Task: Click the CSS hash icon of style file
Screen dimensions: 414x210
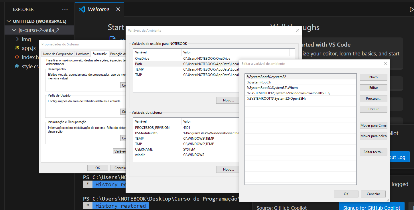Action: (17, 67)
